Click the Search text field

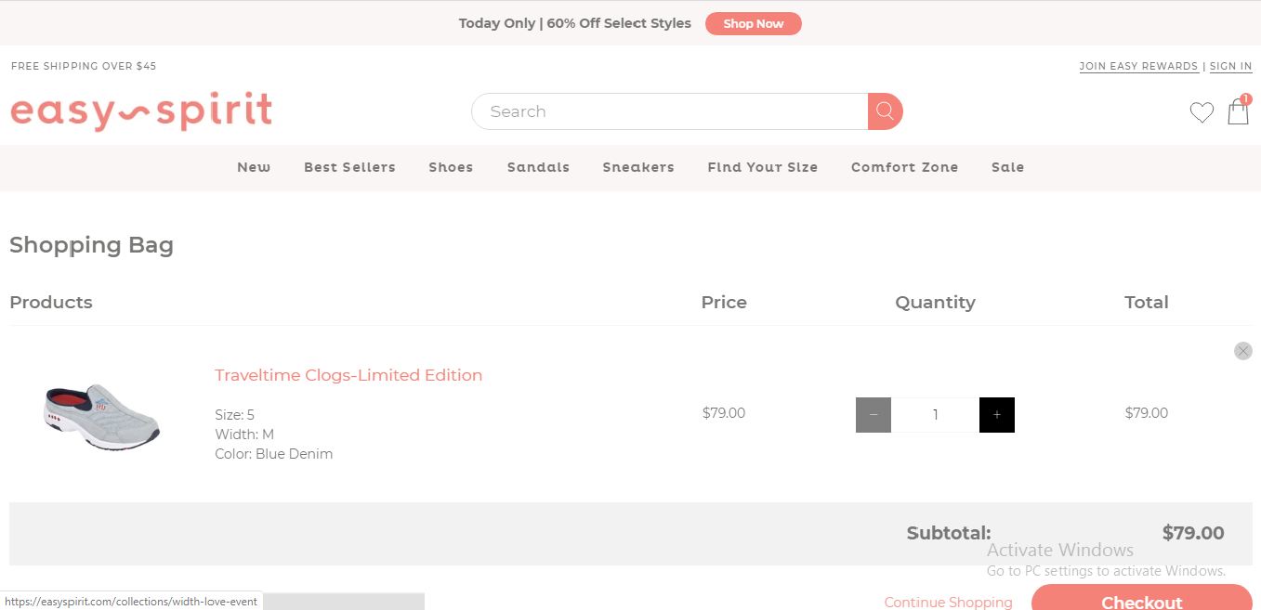pos(670,111)
